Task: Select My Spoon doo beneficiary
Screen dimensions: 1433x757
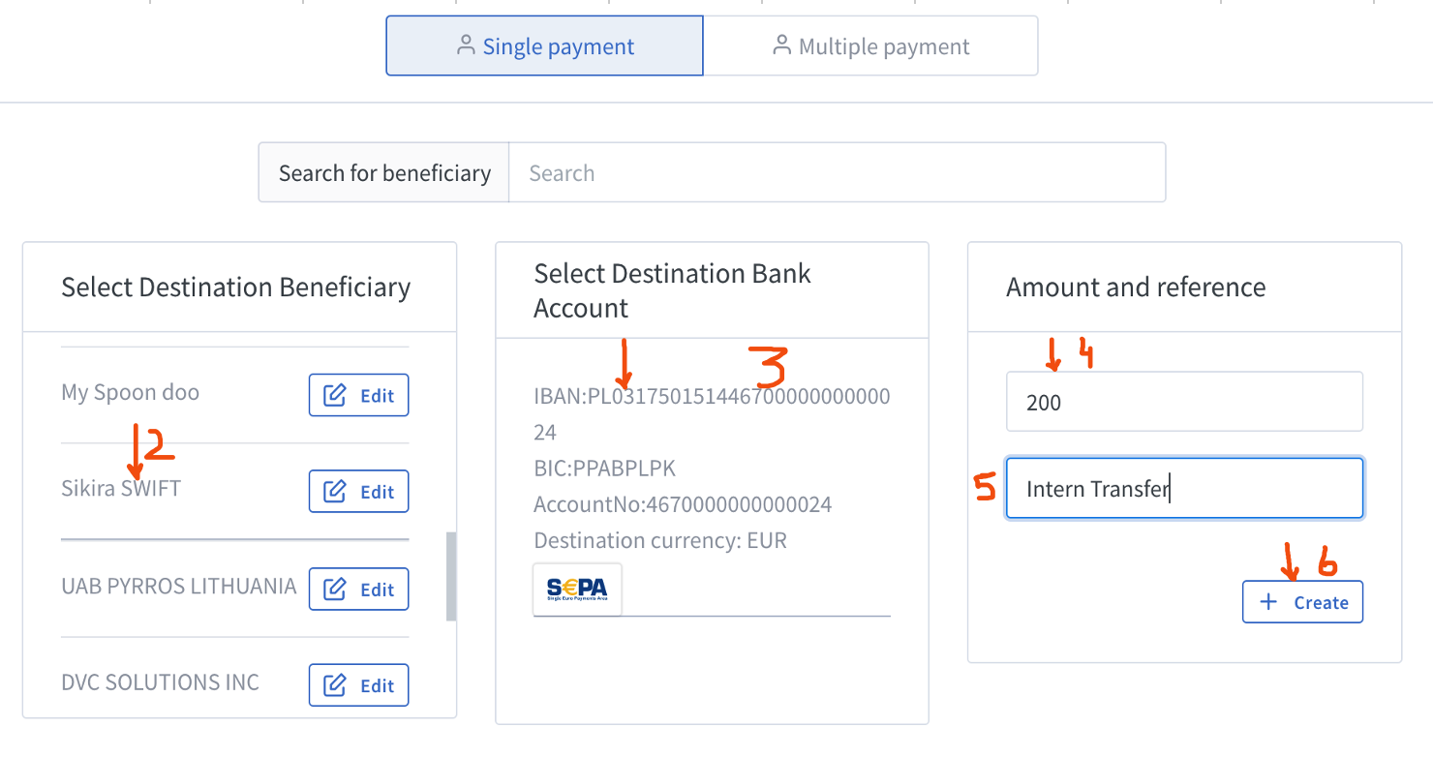Action: click(130, 393)
